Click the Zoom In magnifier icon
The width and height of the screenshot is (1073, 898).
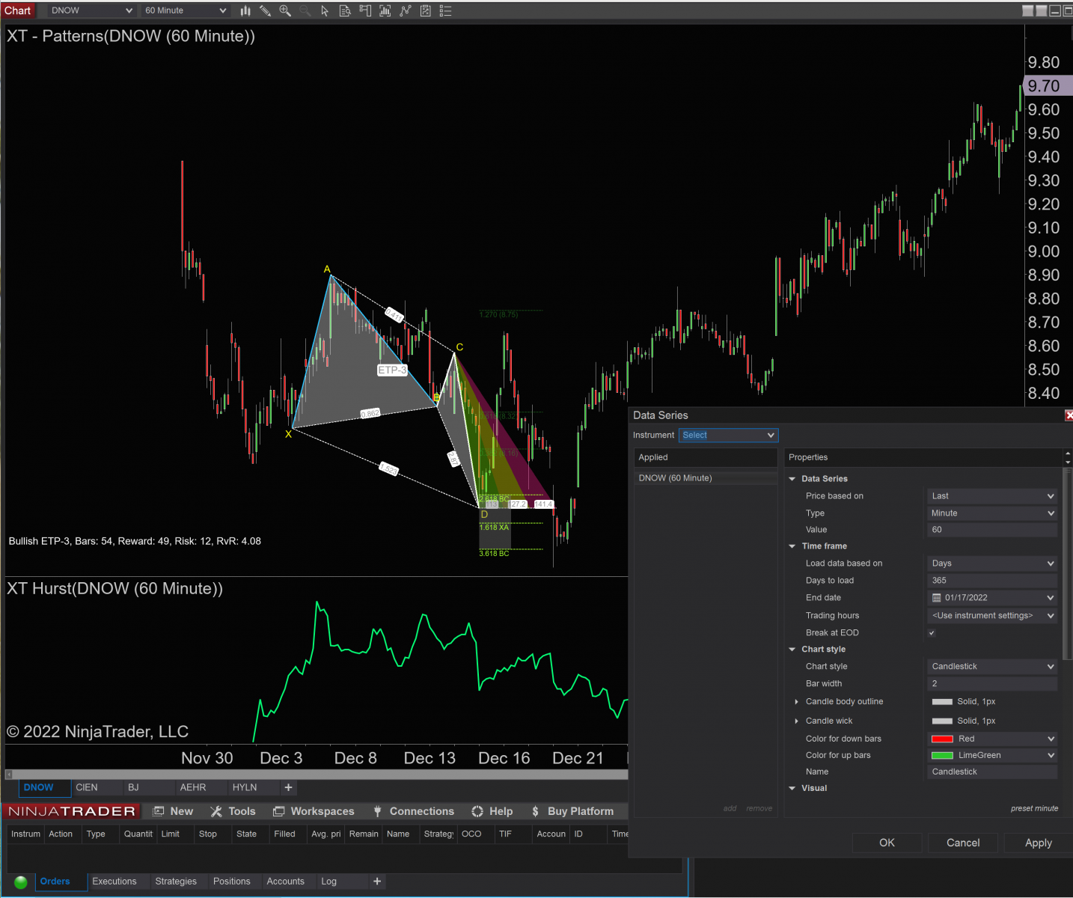(x=285, y=10)
